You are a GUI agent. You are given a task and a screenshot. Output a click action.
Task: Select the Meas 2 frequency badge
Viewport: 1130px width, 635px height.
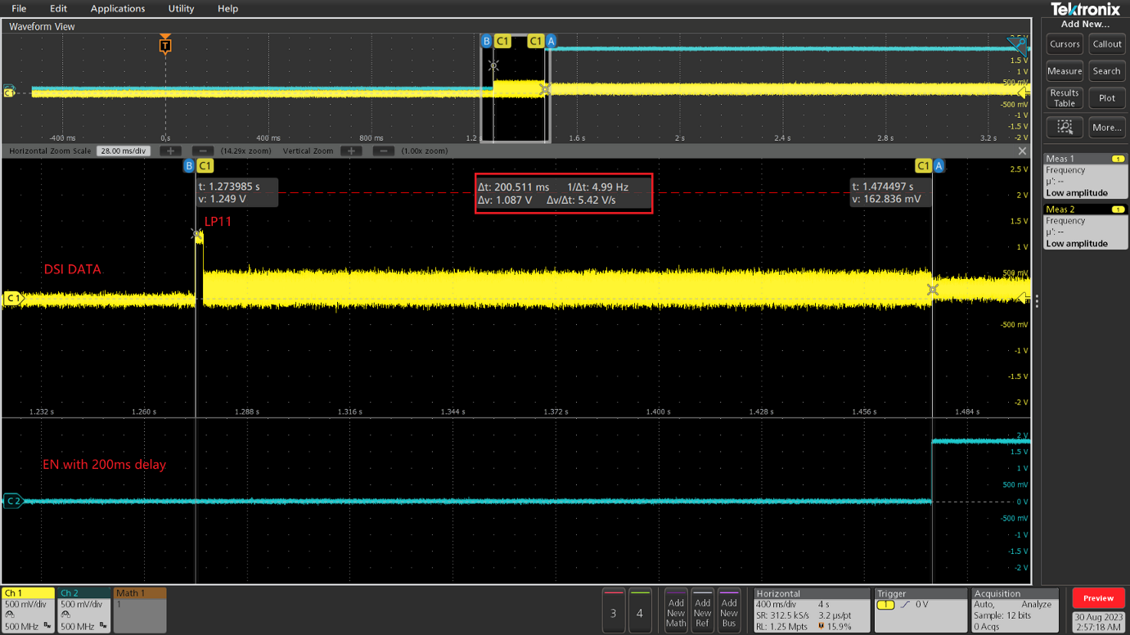click(1085, 227)
